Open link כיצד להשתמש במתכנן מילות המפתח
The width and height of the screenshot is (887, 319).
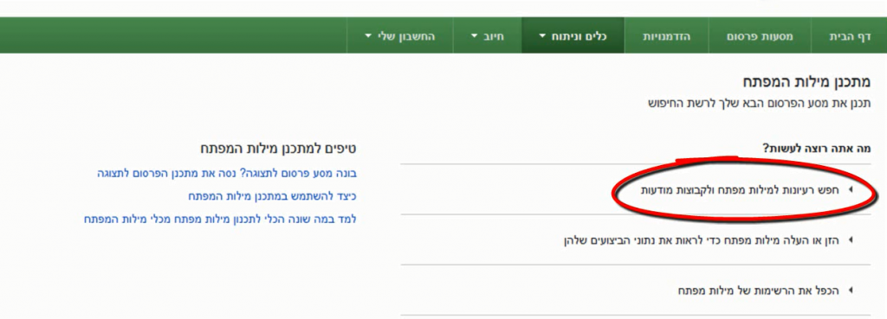pos(273,196)
